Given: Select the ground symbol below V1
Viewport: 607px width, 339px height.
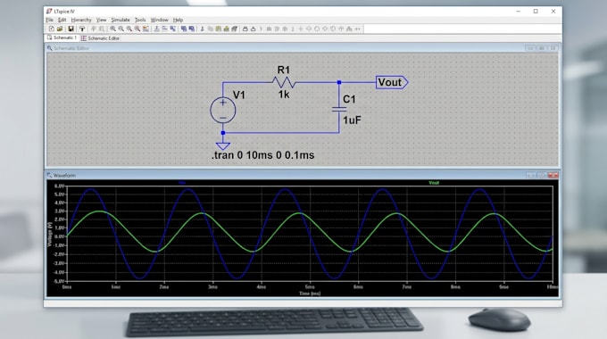Looking at the screenshot, I should (x=223, y=146).
